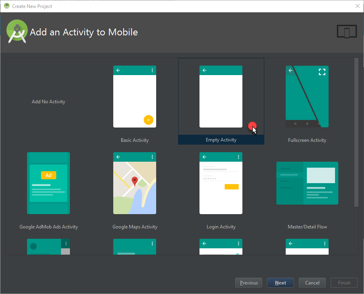
Task: Click the back arrow in Empty Activity preview
Action: (x=205, y=70)
